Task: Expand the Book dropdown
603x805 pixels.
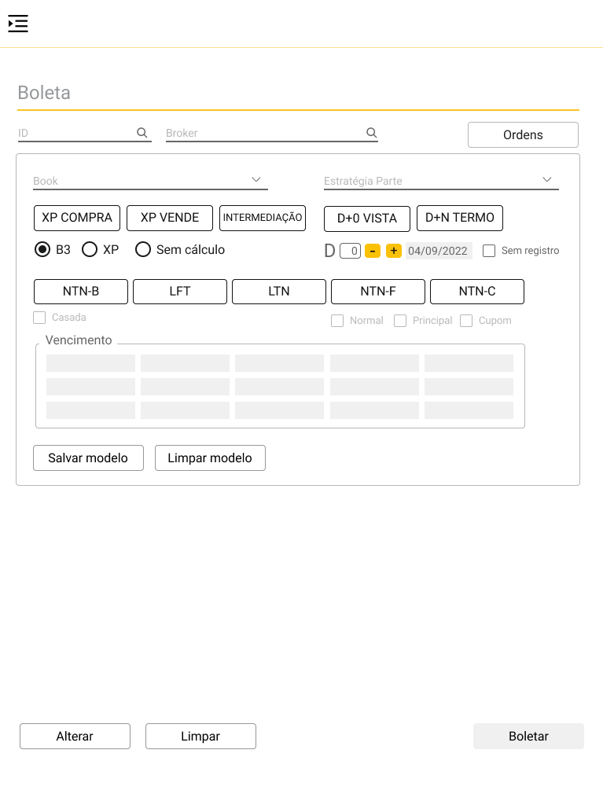Action: coord(256,180)
